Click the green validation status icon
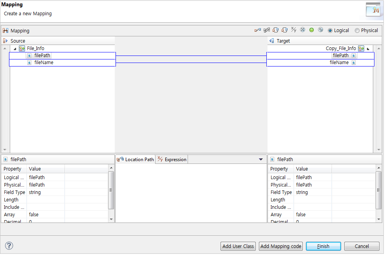The image size is (385, 255). tap(311, 30)
